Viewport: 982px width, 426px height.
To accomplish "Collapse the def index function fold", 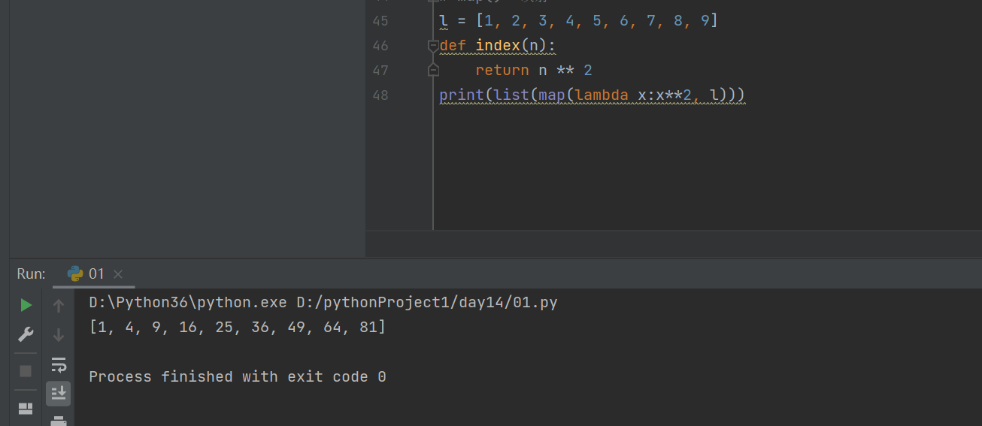I will click(x=432, y=46).
